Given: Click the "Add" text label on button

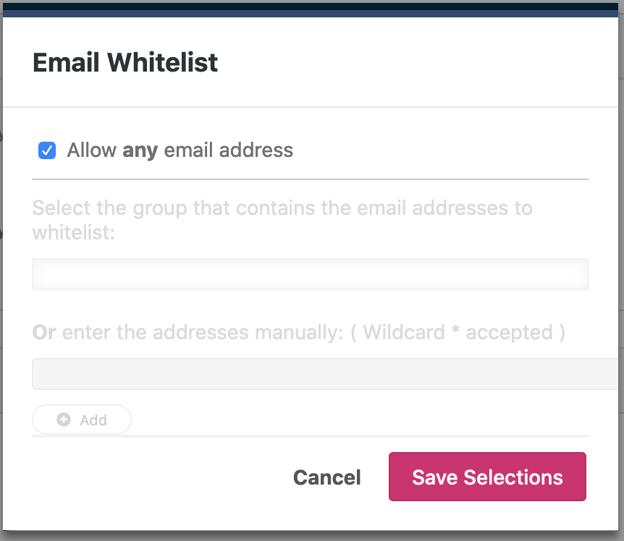Looking at the screenshot, I should tap(93, 420).
